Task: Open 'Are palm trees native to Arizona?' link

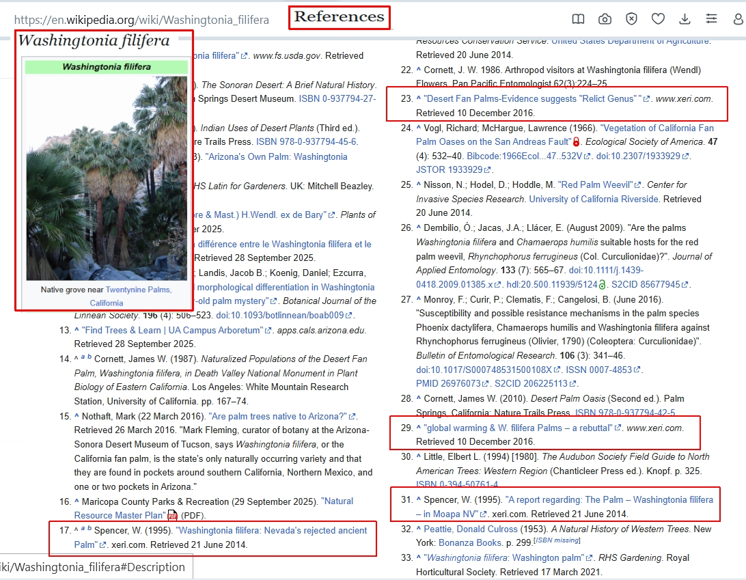Action: coord(281,416)
